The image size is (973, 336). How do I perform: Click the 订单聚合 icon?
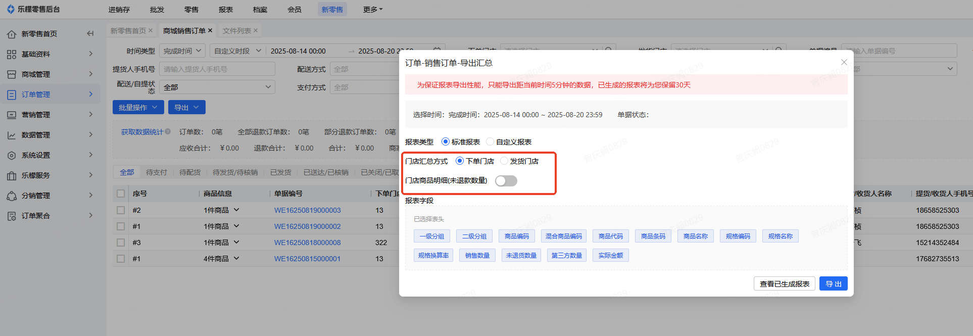12,216
